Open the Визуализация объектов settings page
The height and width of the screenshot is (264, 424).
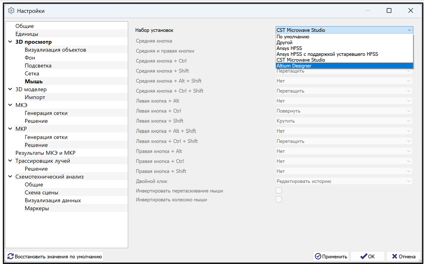coord(55,50)
